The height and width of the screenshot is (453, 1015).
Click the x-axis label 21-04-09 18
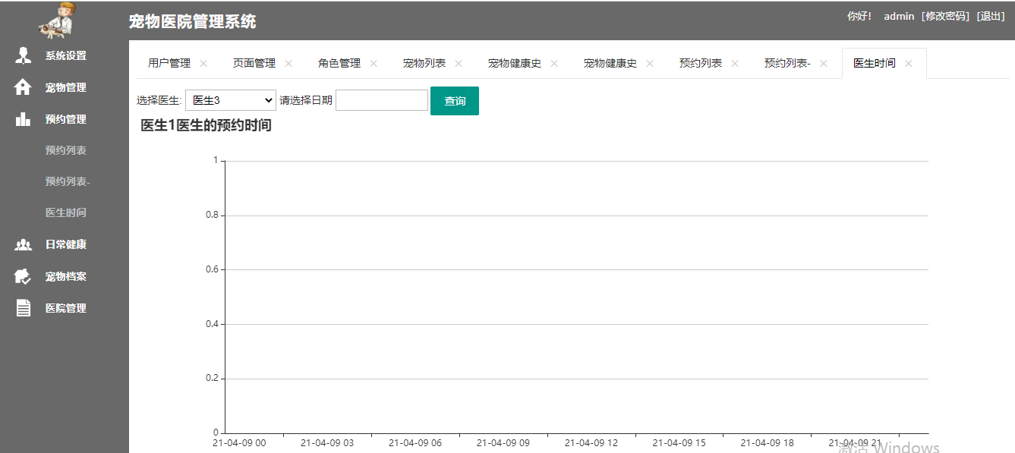click(768, 443)
